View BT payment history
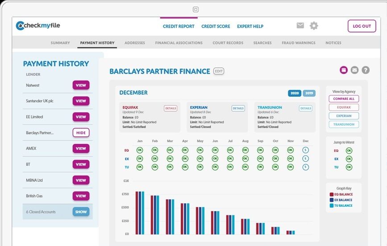 point(81,164)
